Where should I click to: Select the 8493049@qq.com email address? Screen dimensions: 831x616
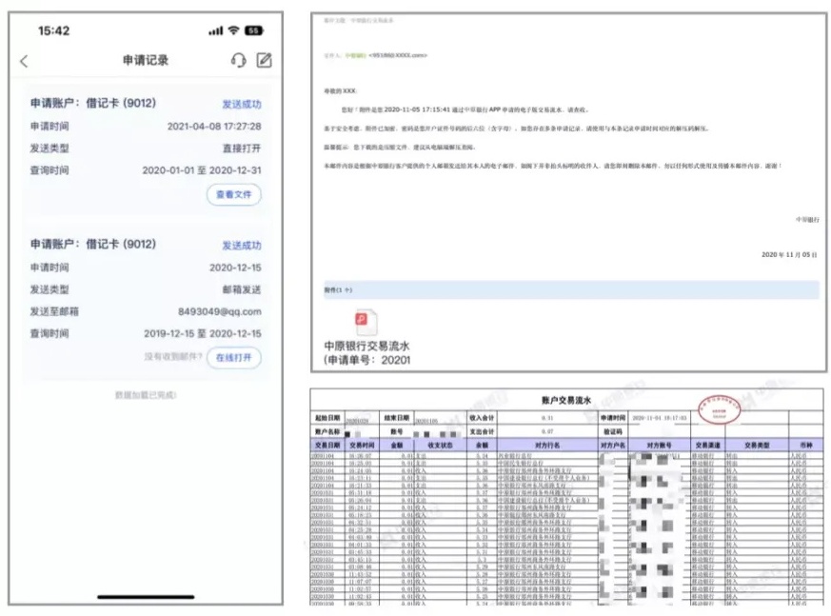point(220,311)
